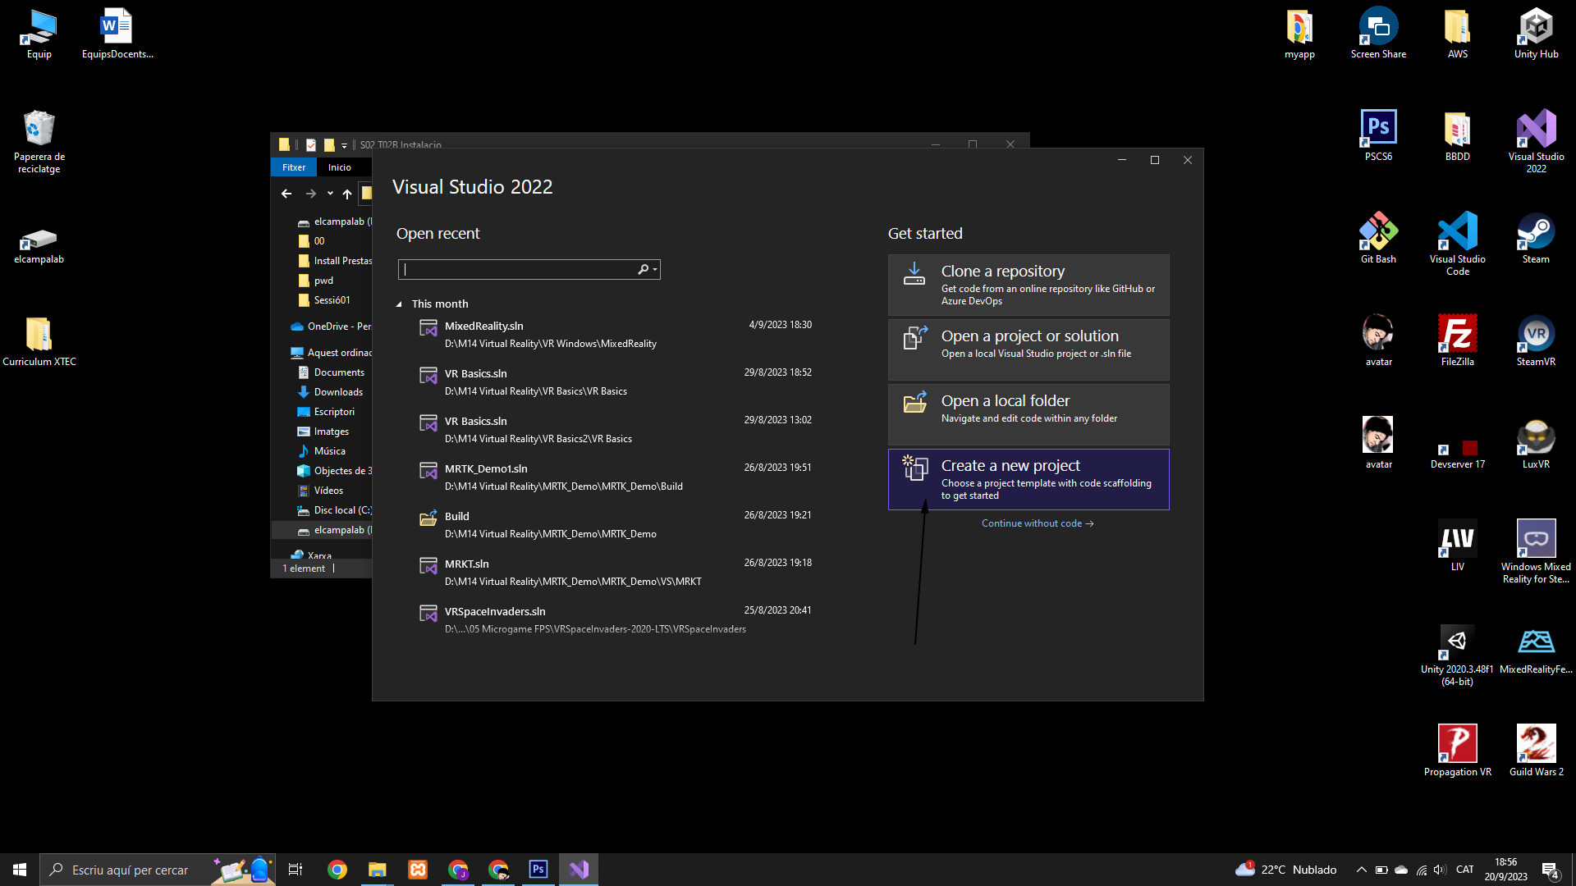Open VRSpaceInvaders.sln recent solution
Viewport: 1576px width, 886px height.
click(x=495, y=612)
